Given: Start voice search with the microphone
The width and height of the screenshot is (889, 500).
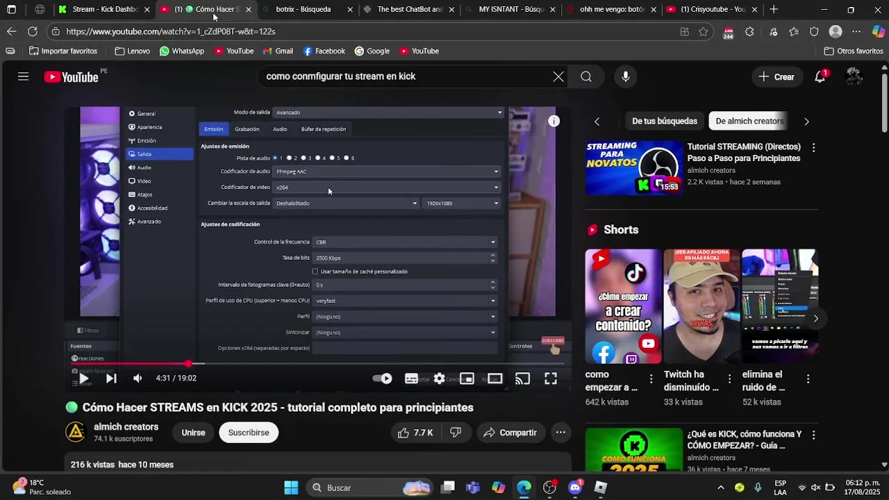Looking at the screenshot, I should (x=626, y=76).
